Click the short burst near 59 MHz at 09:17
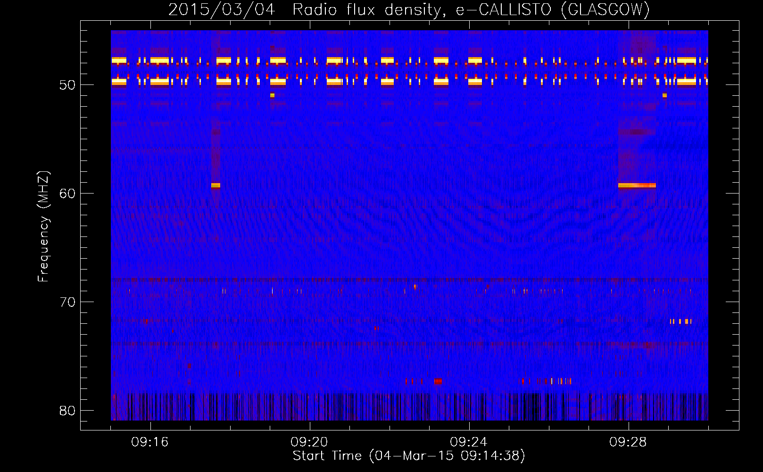The height and width of the screenshot is (472, 763). click(216, 185)
